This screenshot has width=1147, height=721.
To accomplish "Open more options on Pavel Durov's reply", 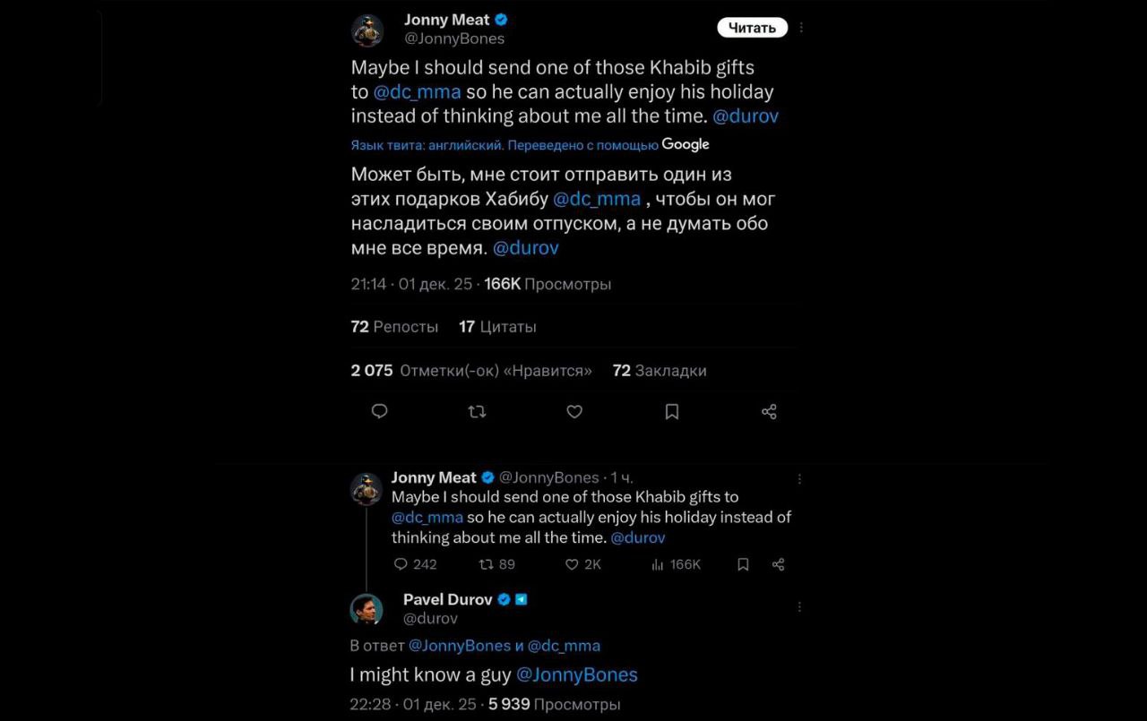I will click(799, 607).
